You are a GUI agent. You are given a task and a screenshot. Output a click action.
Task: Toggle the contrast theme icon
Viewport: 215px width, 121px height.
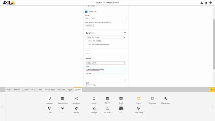[206, 3]
